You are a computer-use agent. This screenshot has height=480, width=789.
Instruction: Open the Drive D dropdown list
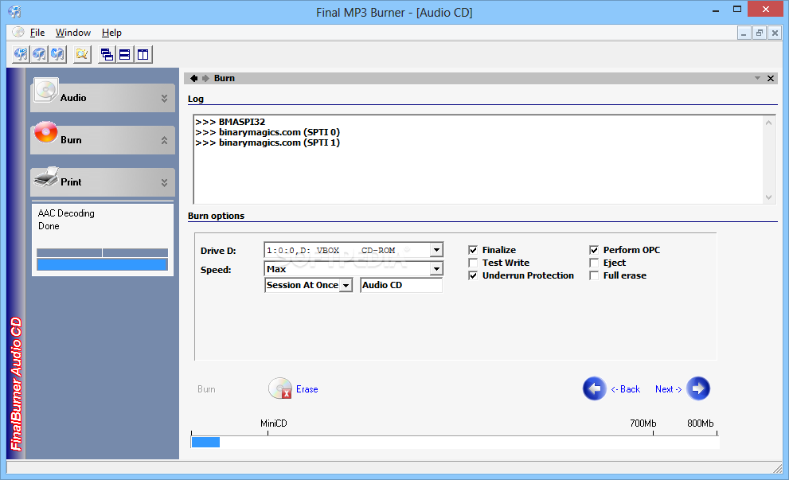click(x=436, y=250)
